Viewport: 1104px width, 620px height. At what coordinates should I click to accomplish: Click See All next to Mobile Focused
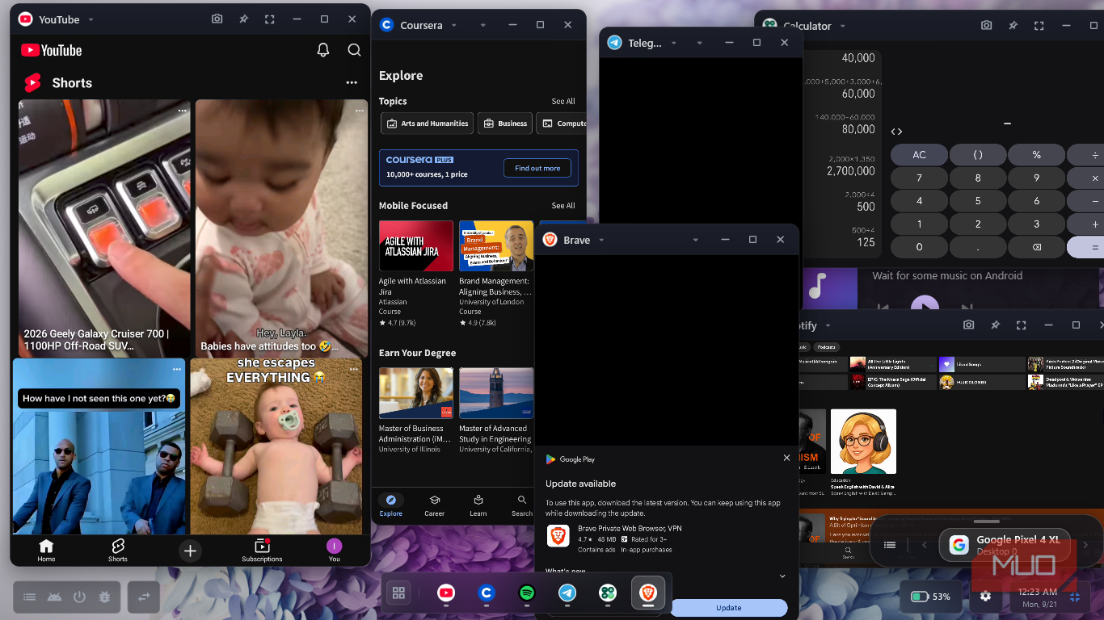pyautogui.click(x=563, y=205)
